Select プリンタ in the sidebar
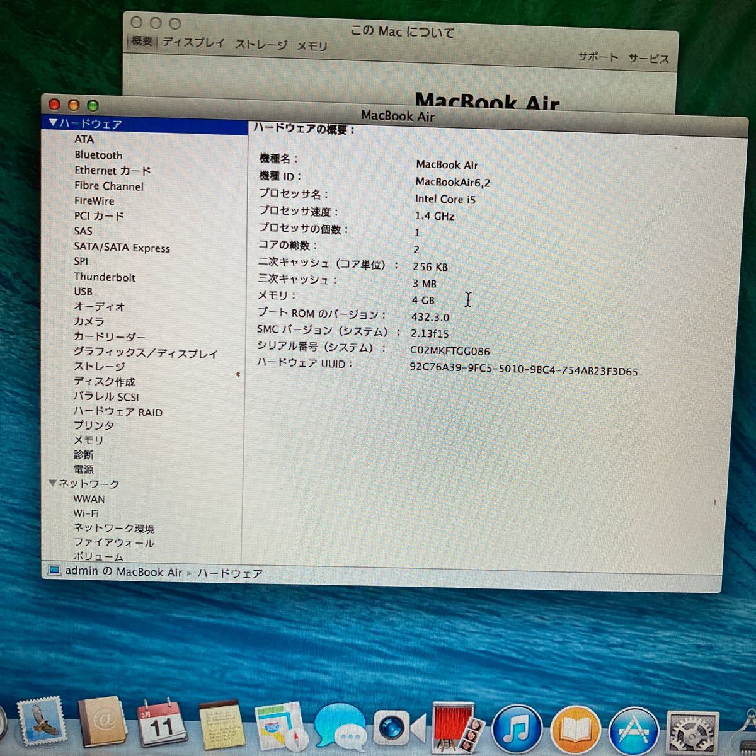756x756 pixels. (x=94, y=426)
